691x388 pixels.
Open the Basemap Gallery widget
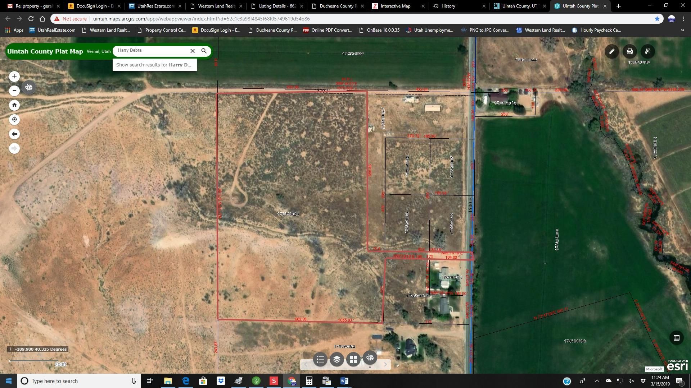coord(353,359)
